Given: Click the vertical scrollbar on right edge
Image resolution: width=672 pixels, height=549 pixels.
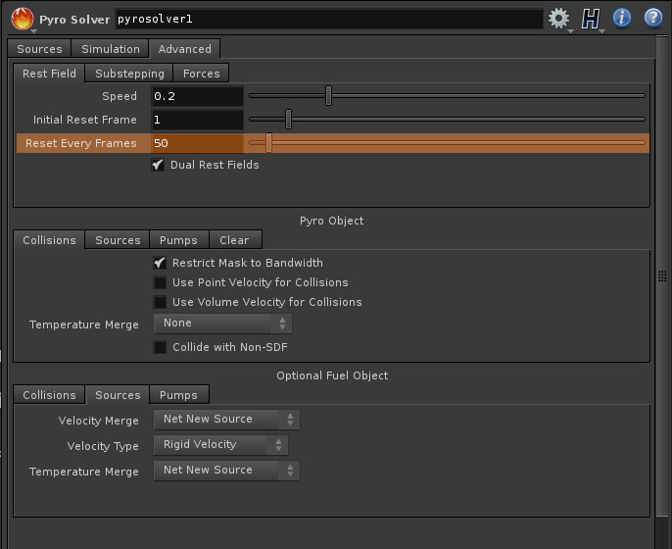Looking at the screenshot, I should (x=662, y=274).
